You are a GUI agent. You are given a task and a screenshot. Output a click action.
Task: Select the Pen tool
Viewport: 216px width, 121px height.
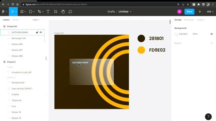(x=39, y=12)
